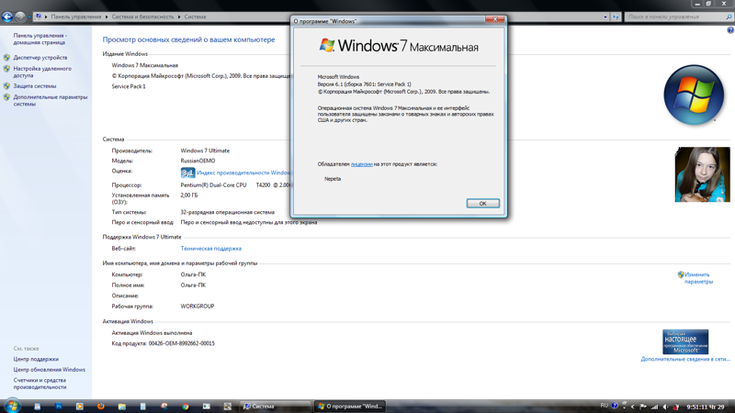This screenshot has height=413, width=735.
Task: Open Диспетчер устройств link
Action: click(40, 58)
